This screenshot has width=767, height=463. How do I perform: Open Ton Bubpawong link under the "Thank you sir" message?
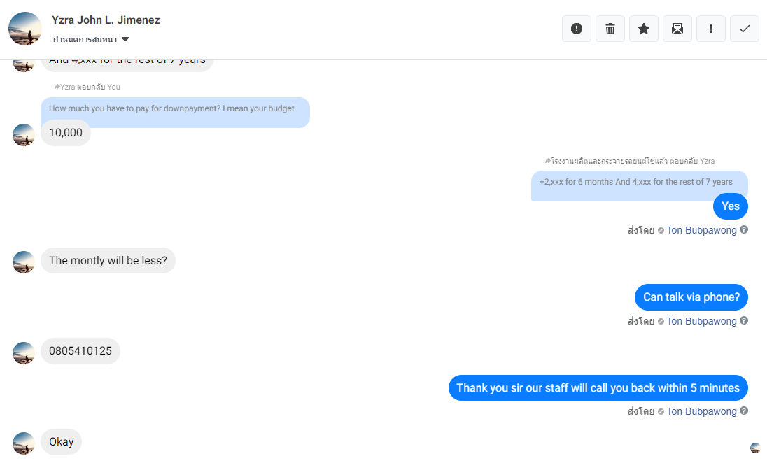click(x=701, y=411)
